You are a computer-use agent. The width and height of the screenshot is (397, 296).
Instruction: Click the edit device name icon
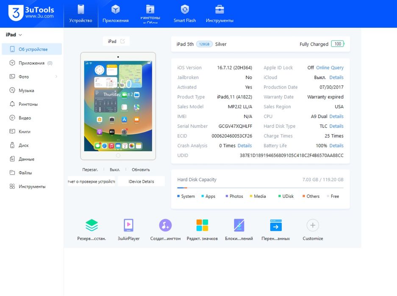pos(122,41)
